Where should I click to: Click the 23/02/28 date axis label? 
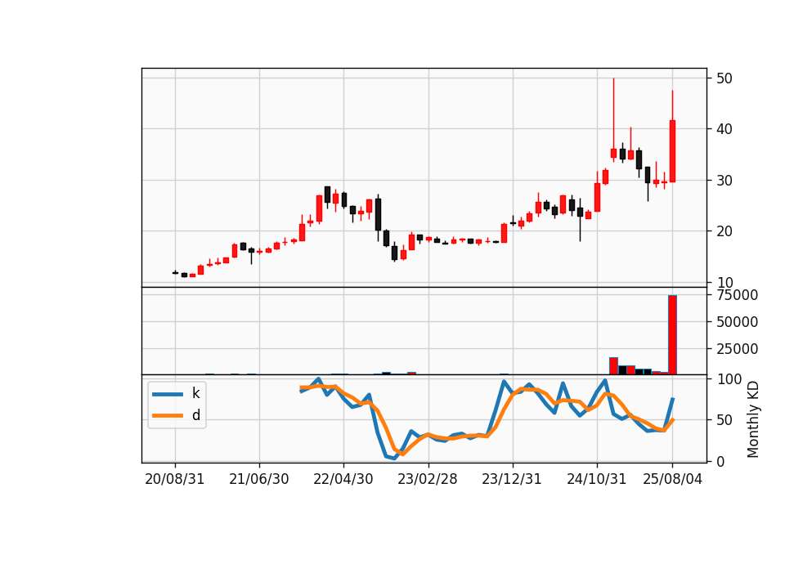(428, 479)
